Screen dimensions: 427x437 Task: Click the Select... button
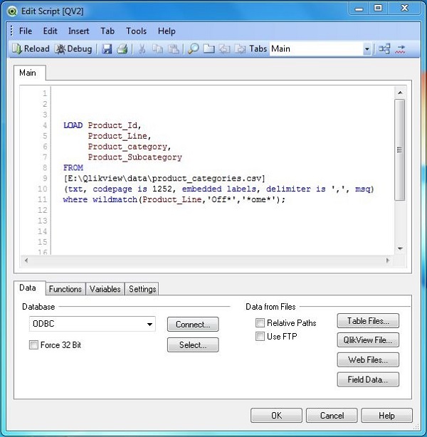[x=193, y=344]
